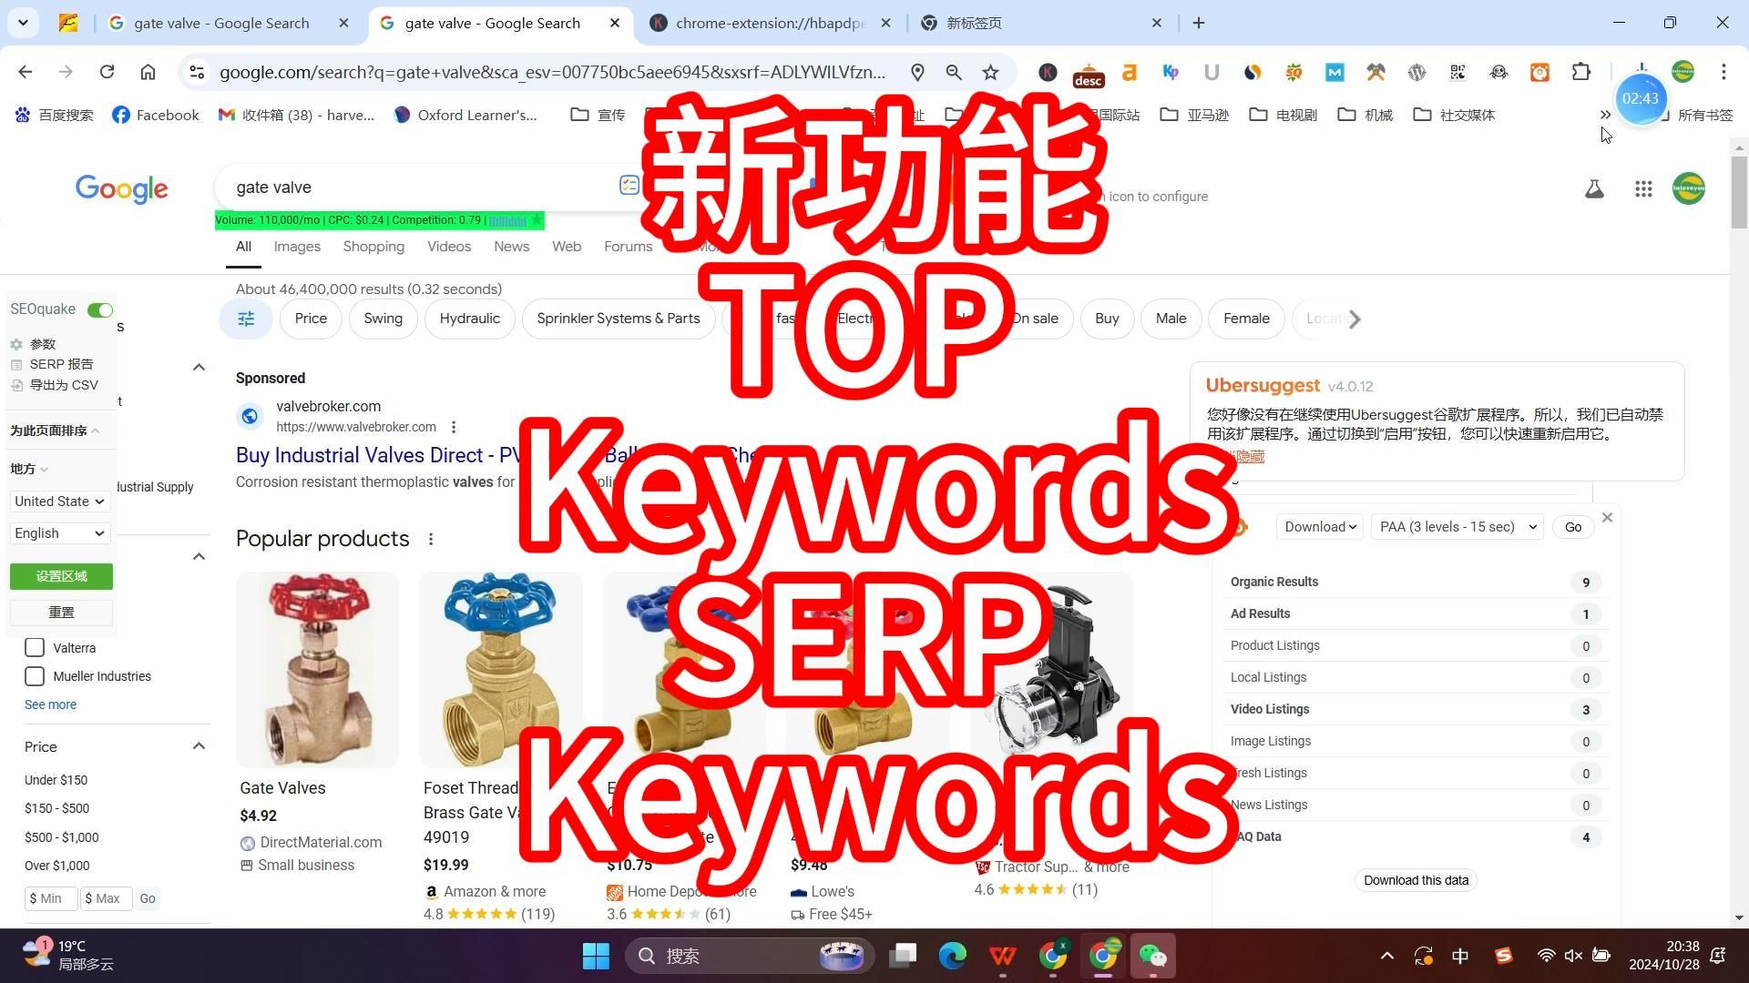Select the Images tab in Google Search
The image size is (1749, 983).
tap(297, 246)
